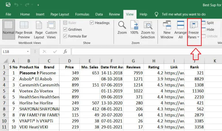This screenshot has width=222, height=131.
Task: Open Page Break Preview view
Action: [24, 30]
